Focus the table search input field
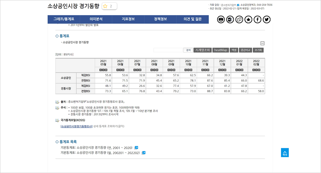321x173 pixels. (x=168, y=50)
